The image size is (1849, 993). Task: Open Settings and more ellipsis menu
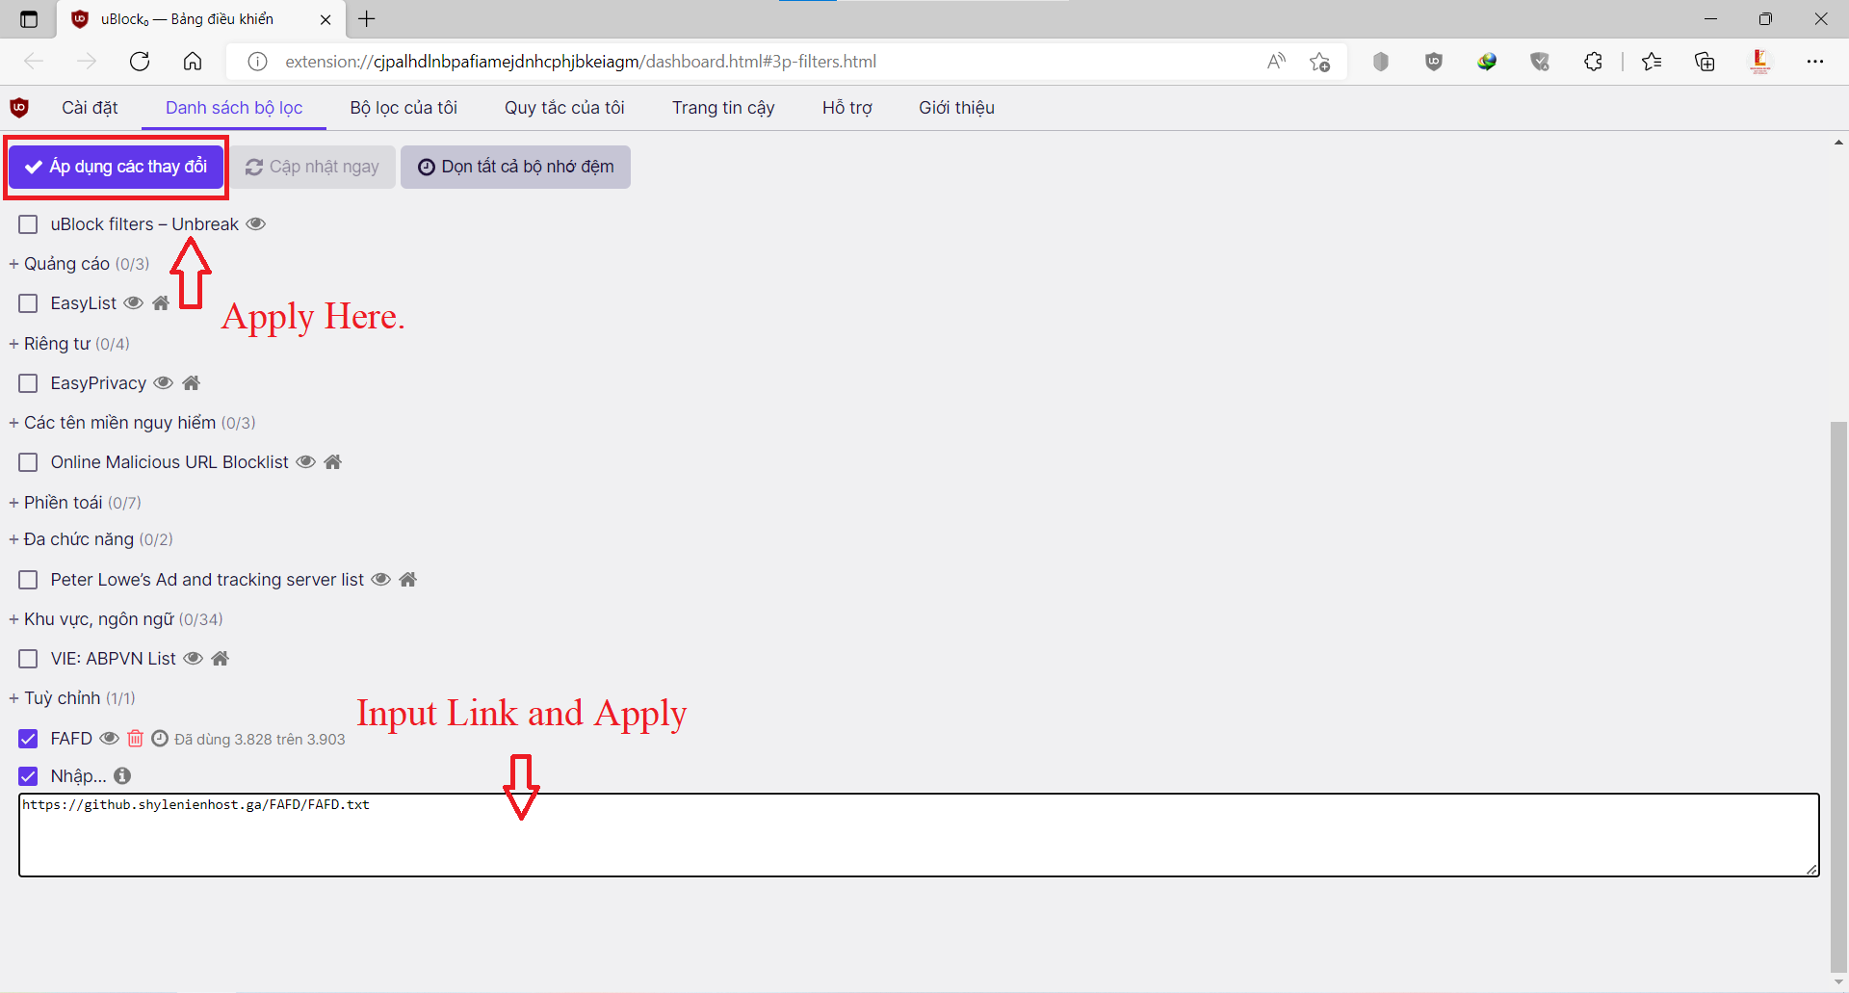click(x=1815, y=62)
